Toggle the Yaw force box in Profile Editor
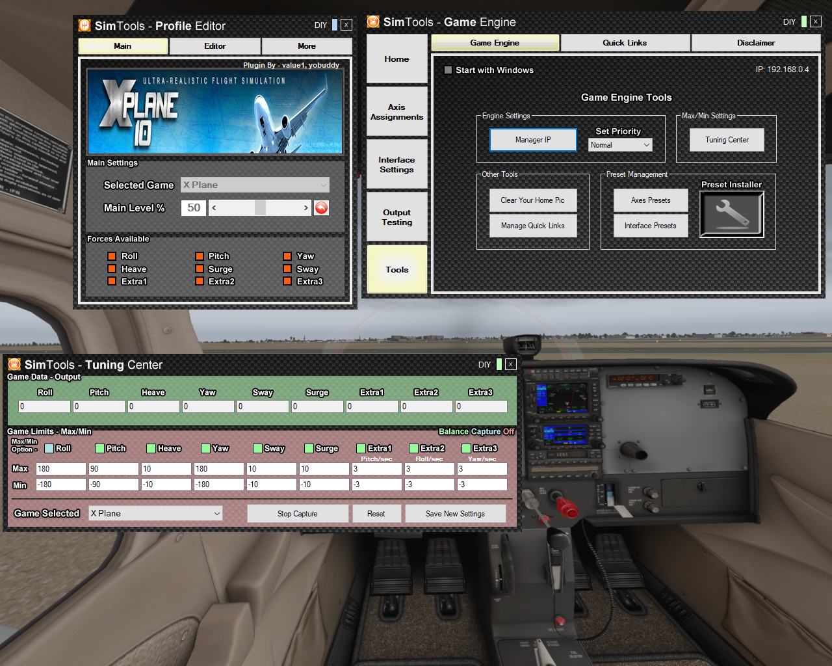 tap(287, 256)
